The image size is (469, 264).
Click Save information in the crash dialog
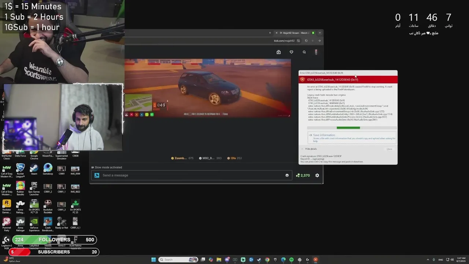tap(352, 137)
